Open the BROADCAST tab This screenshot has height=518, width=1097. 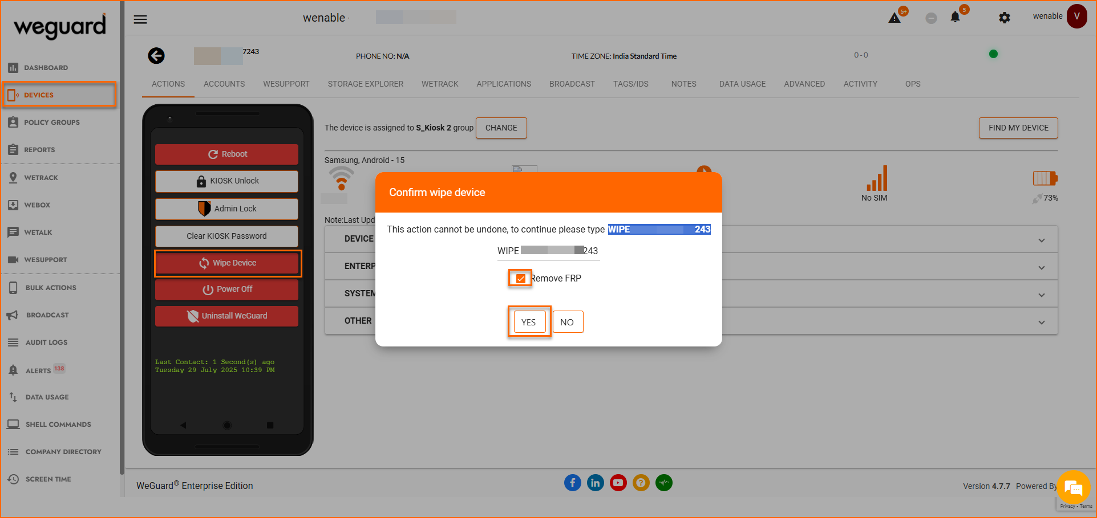[572, 84]
